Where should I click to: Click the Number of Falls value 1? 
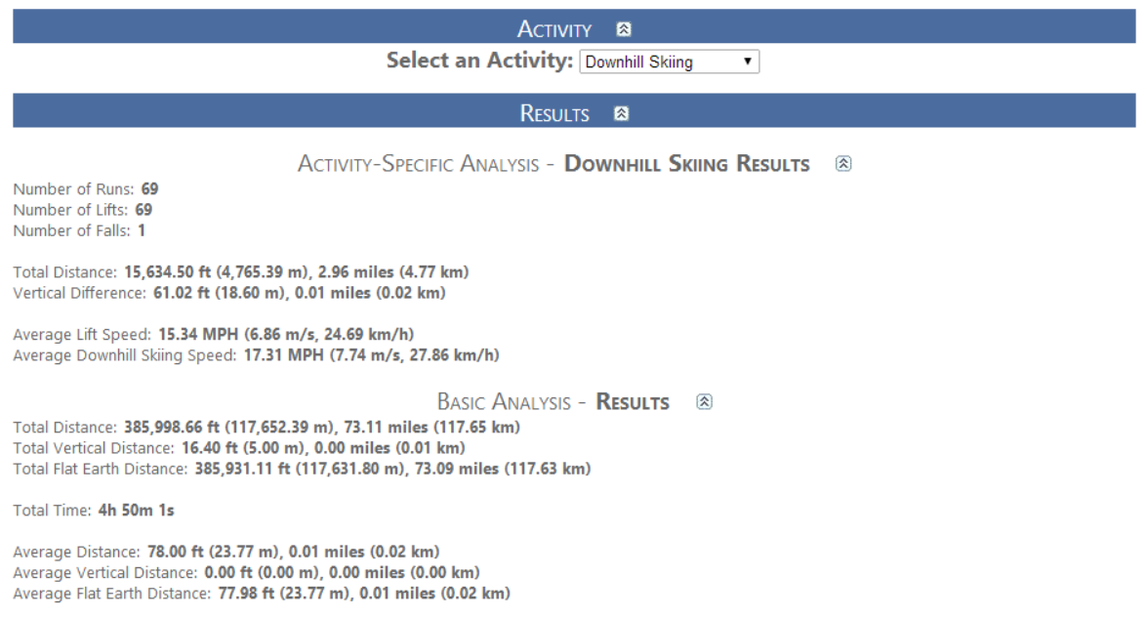pyautogui.click(x=142, y=231)
